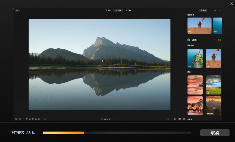The width and height of the screenshot is (235, 142).
Task: Open the Edit tab
Action: [x=128, y=10]
